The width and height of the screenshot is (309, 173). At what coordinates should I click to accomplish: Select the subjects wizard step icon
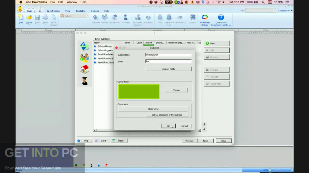[84, 46]
